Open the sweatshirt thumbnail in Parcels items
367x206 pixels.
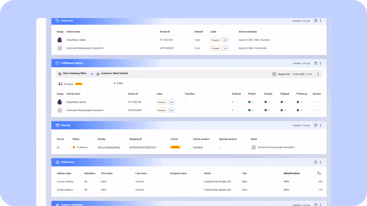(253, 147)
